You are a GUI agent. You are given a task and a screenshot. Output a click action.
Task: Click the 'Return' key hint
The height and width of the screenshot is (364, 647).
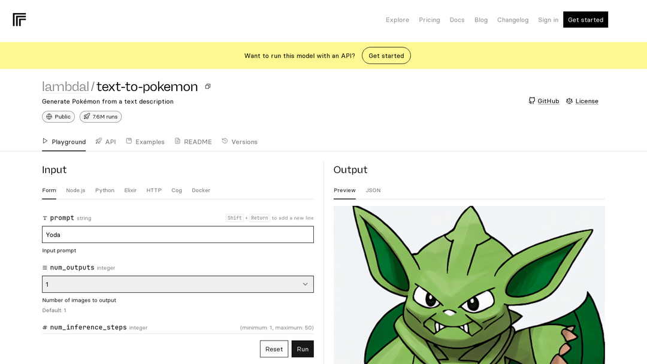click(x=259, y=218)
